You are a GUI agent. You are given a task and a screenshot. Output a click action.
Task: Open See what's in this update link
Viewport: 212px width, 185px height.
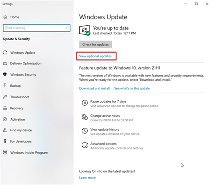132,88
